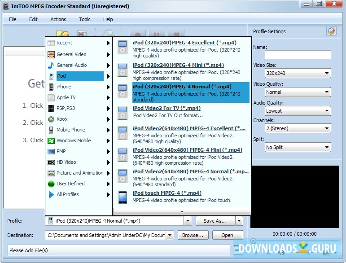This screenshot has width=346, height=263.
Task: Click the iPhone category icon
Action: click(x=51, y=87)
